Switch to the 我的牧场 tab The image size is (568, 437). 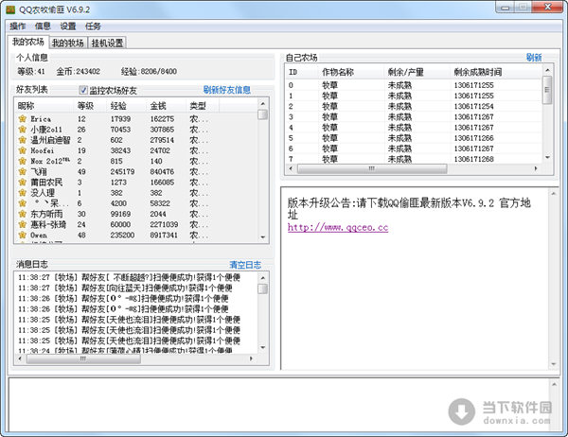click(68, 44)
